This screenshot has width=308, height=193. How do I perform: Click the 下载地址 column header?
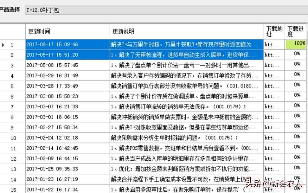click(274, 31)
